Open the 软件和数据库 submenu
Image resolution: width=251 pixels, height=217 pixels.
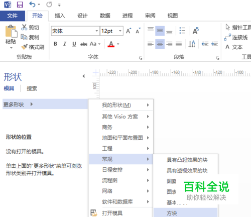coord(121,201)
